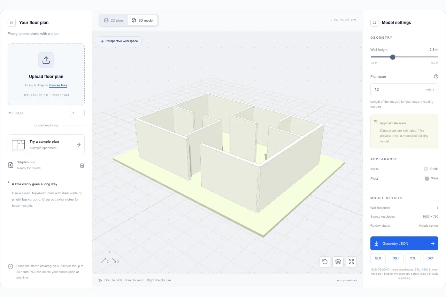Screen dimensions: 446x297
Task: Click the "3d-plan.png" file name
Action: tap(26, 162)
